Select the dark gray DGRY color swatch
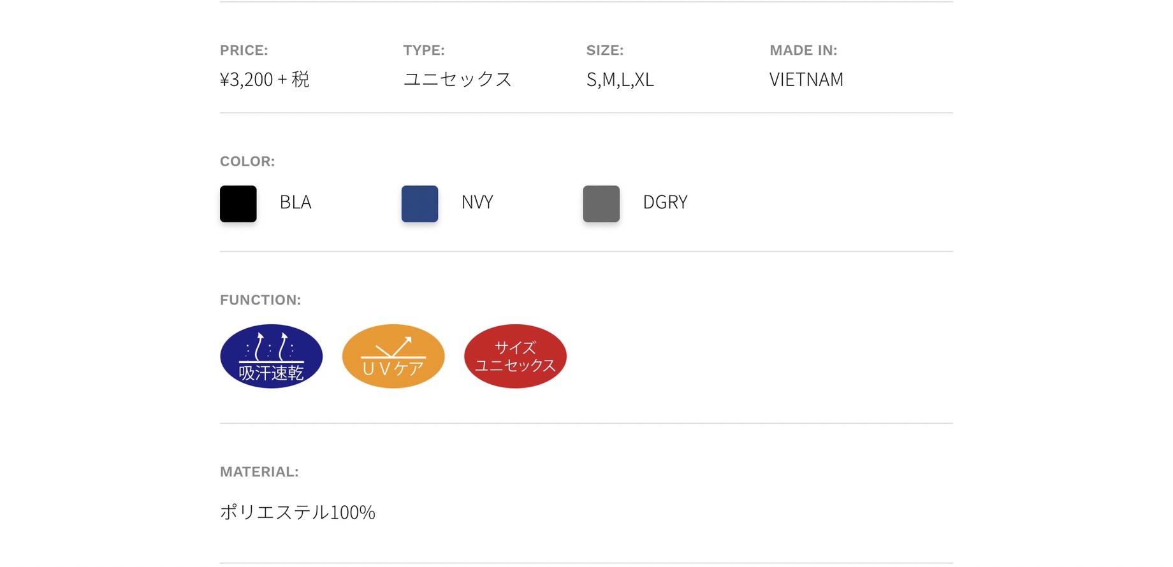 pyautogui.click(x=601, y=204)
